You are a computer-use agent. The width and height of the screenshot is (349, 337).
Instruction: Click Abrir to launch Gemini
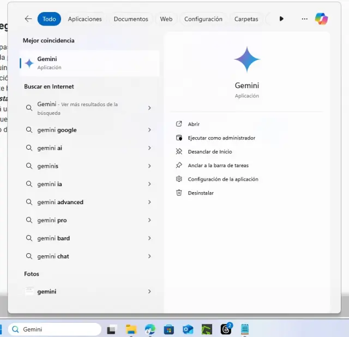click(x=194, y=124)
